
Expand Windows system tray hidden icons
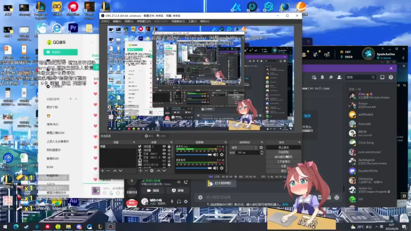pyautogui.click(x=377, y=227)
